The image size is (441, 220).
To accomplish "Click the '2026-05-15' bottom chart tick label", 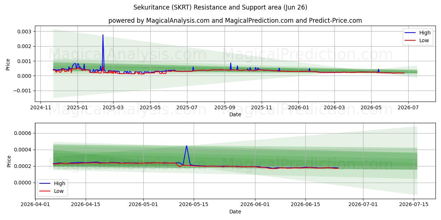I will pyautogui.click(x=194, y=205).
